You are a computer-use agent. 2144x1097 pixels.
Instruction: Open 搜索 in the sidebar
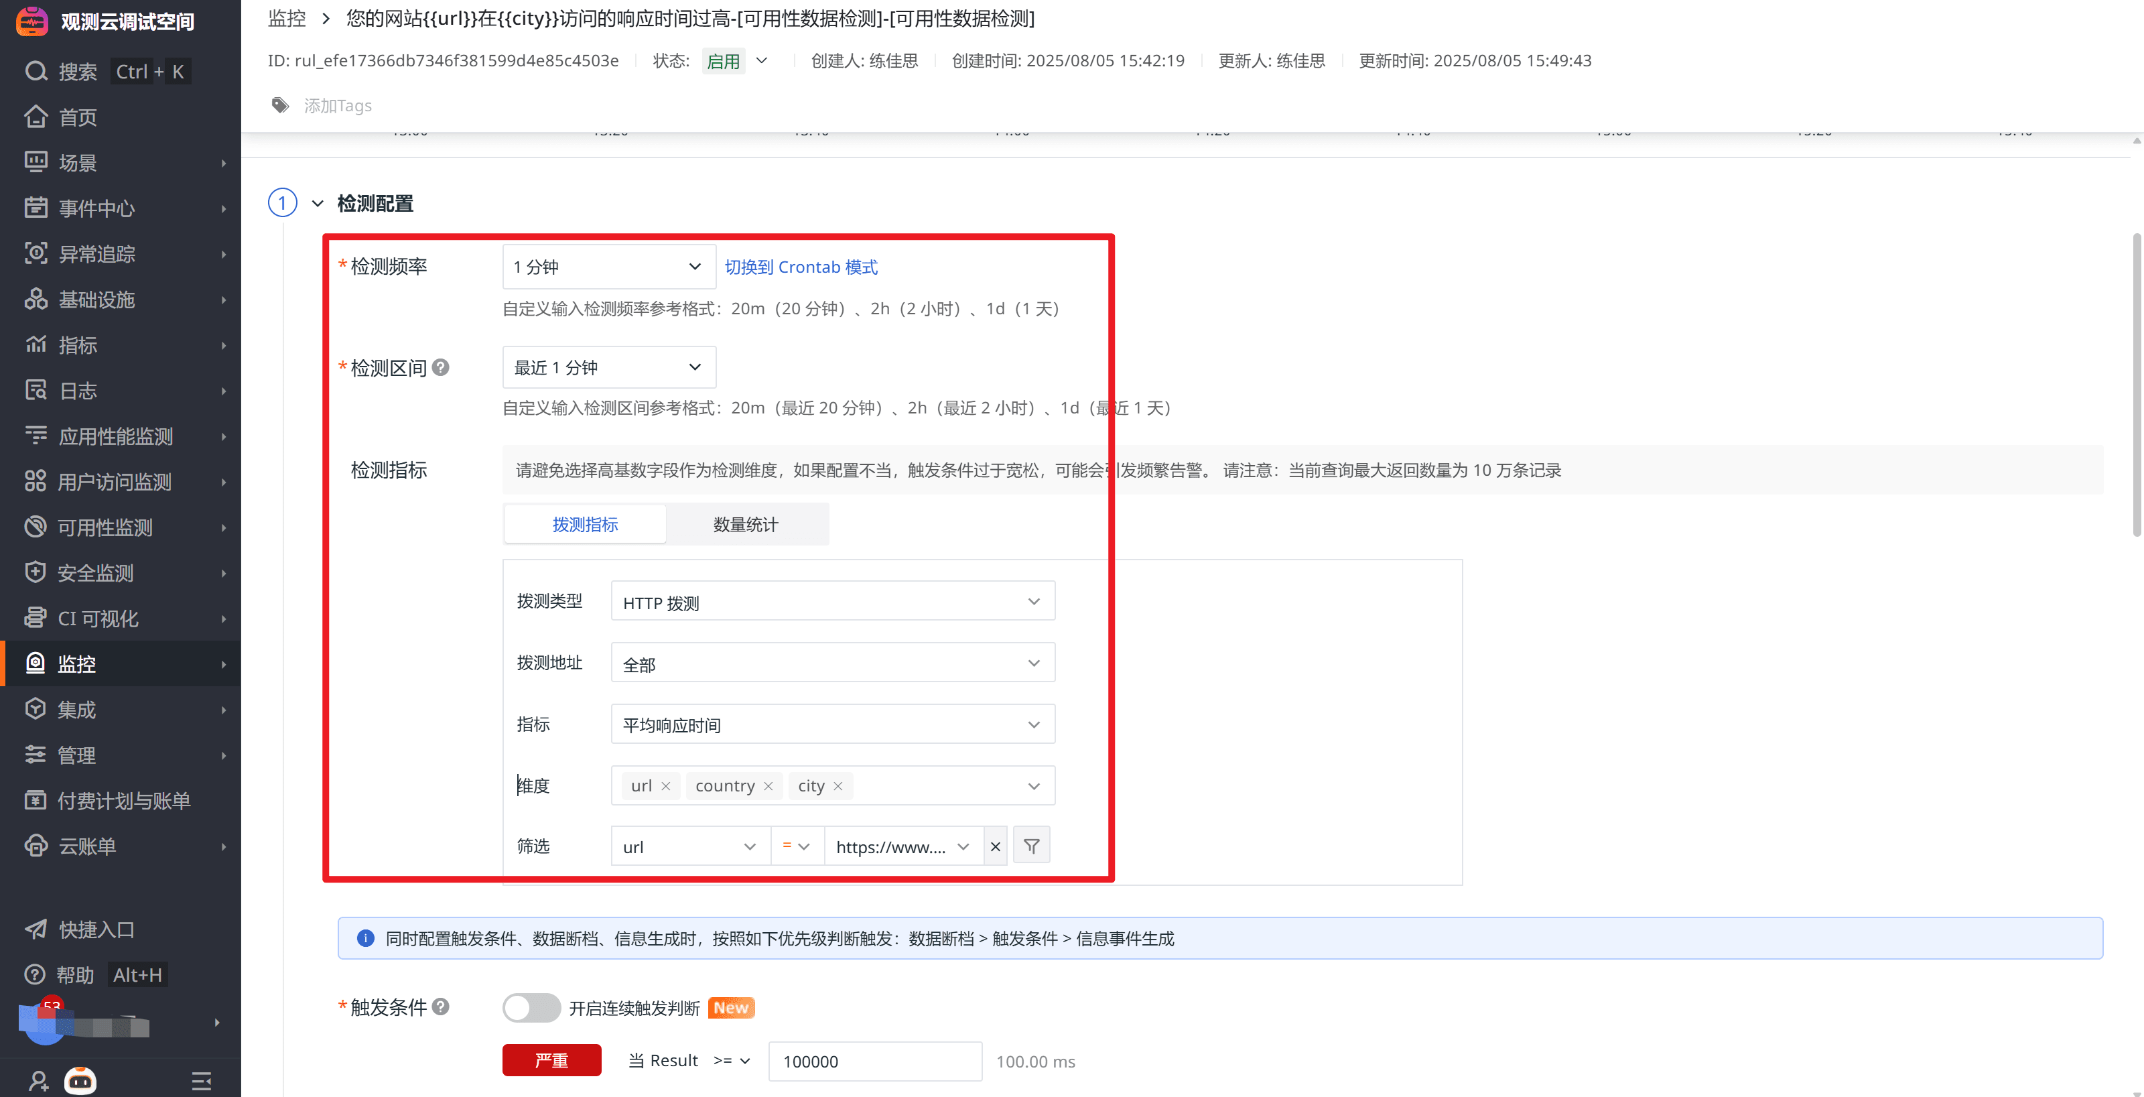[x=78, y=72]
